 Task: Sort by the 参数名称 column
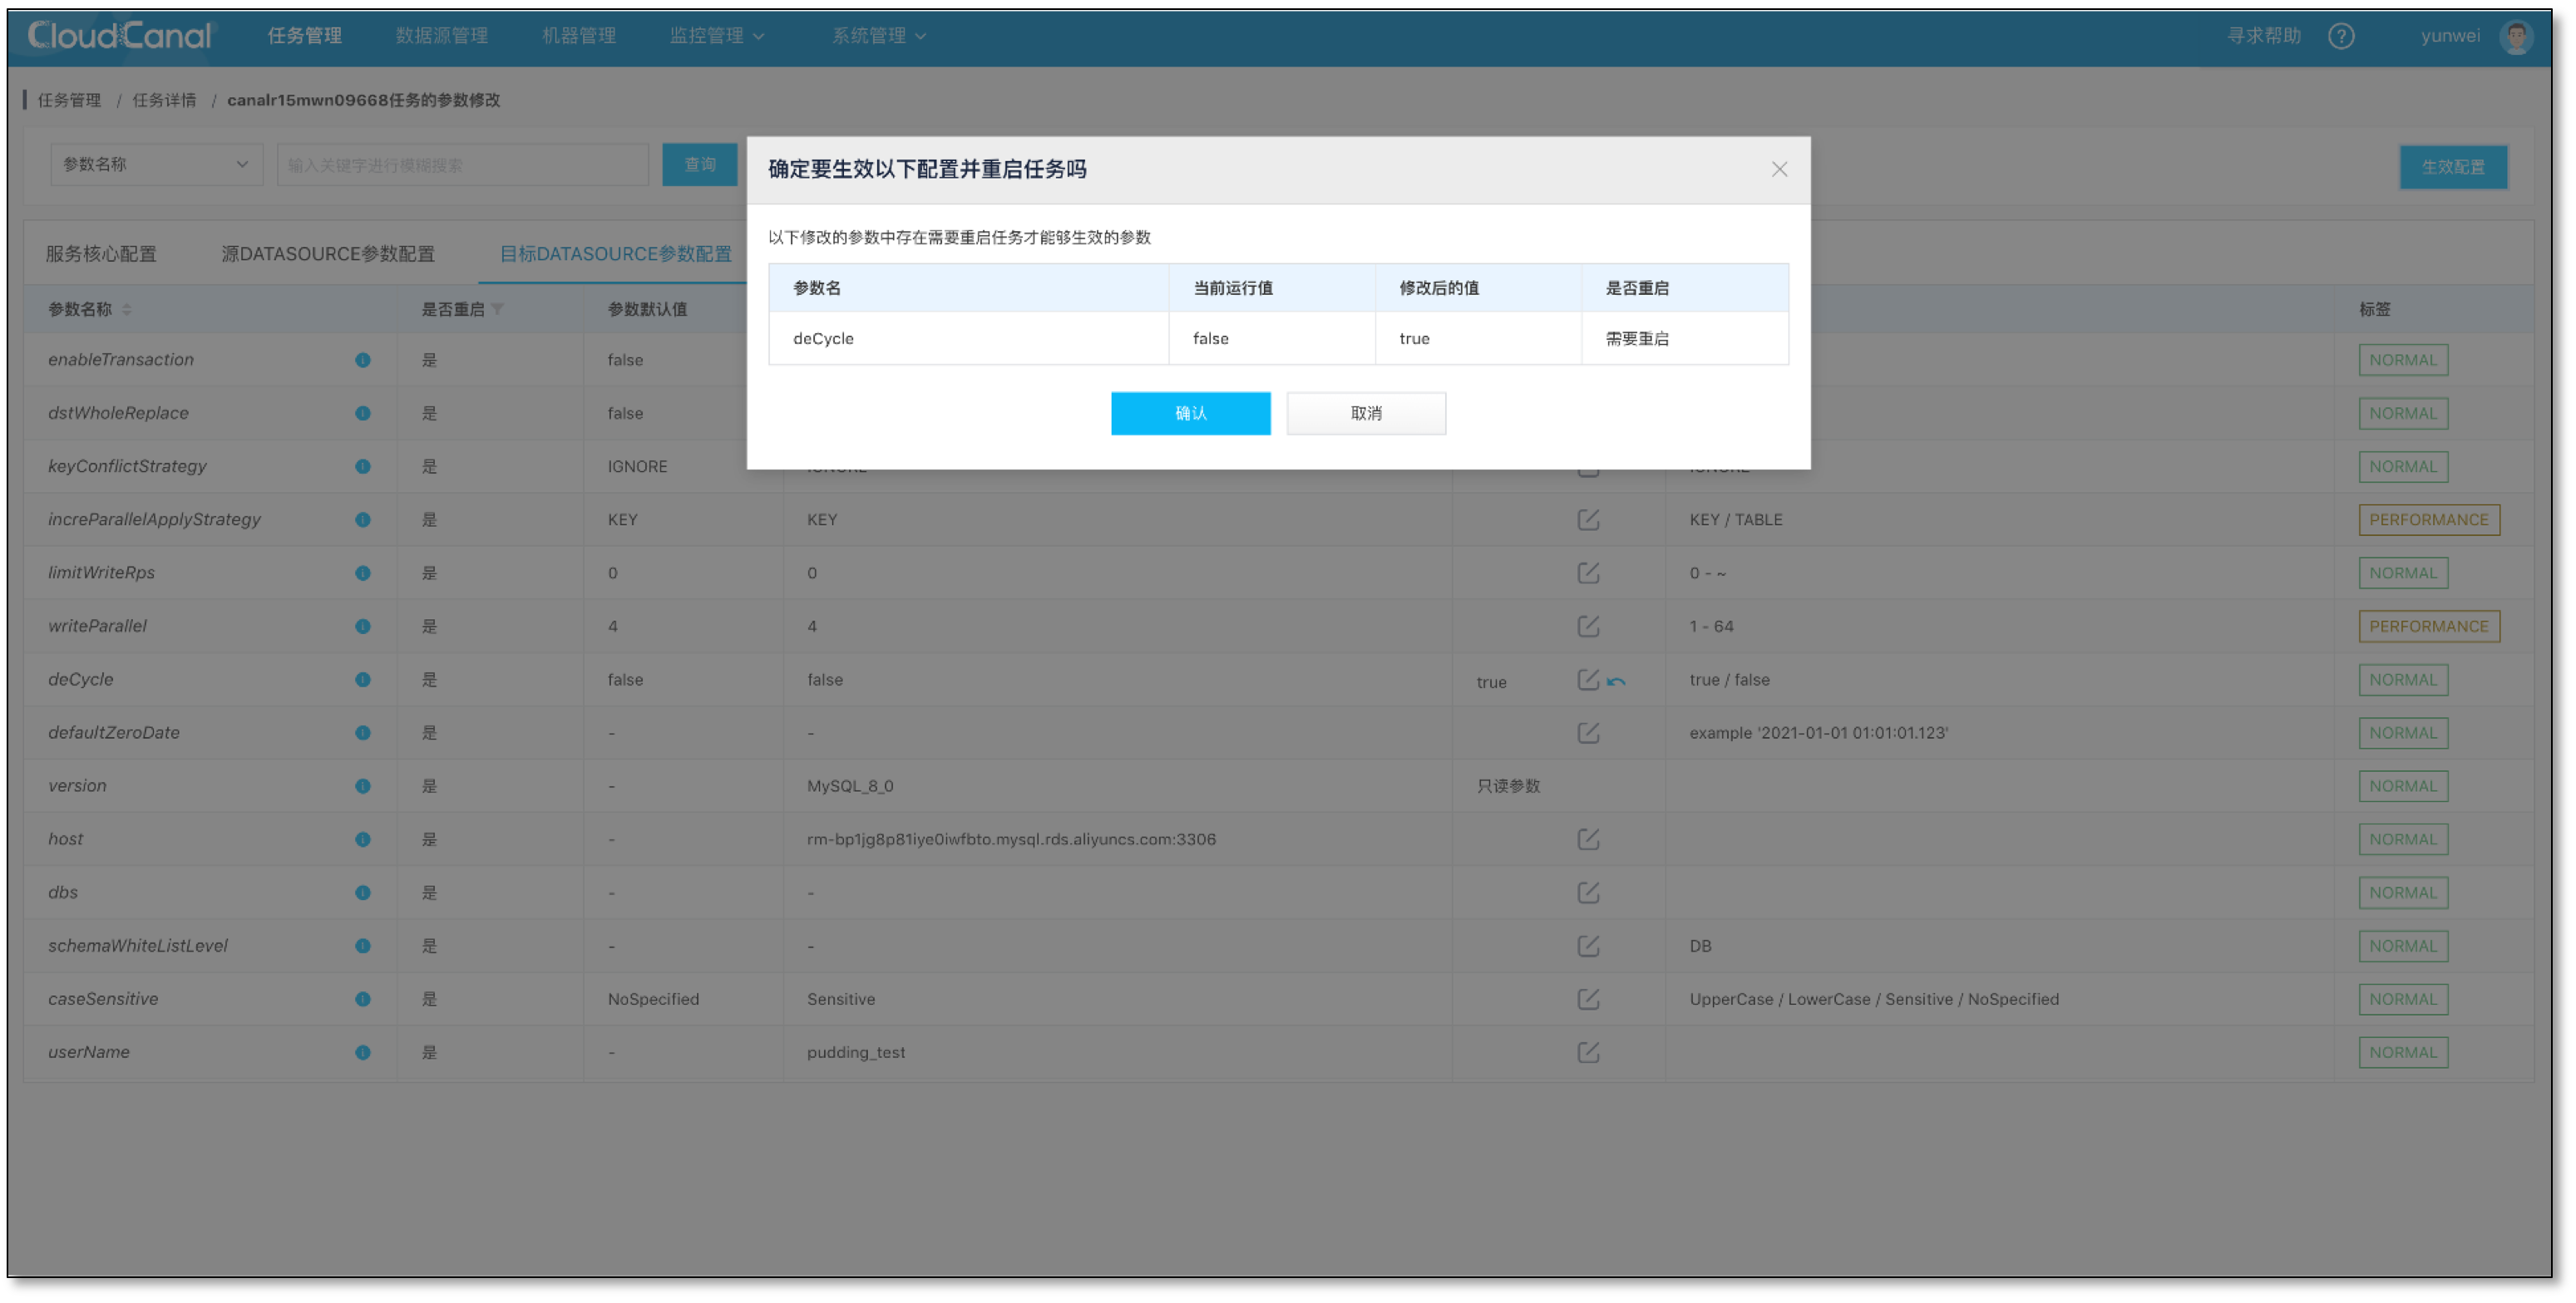[127, 310]
